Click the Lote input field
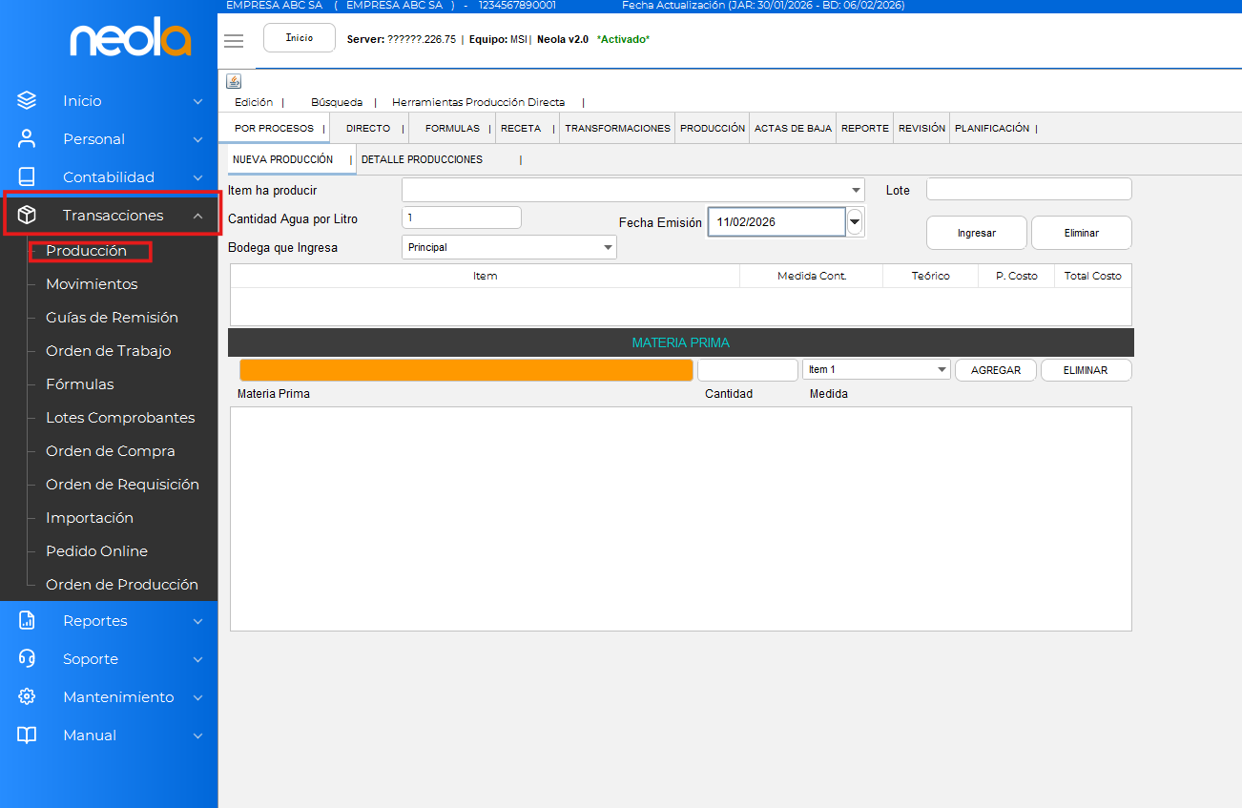This screenshot has height=808, width=1242. click(x=1028, y=190)
